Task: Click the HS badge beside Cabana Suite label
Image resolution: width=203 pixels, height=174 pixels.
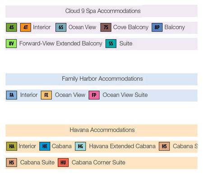Action: pos(11,163)
